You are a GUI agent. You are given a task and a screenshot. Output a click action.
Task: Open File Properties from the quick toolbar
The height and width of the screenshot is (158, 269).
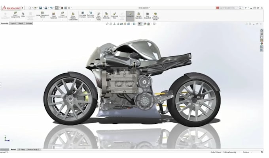pos(66,8)
